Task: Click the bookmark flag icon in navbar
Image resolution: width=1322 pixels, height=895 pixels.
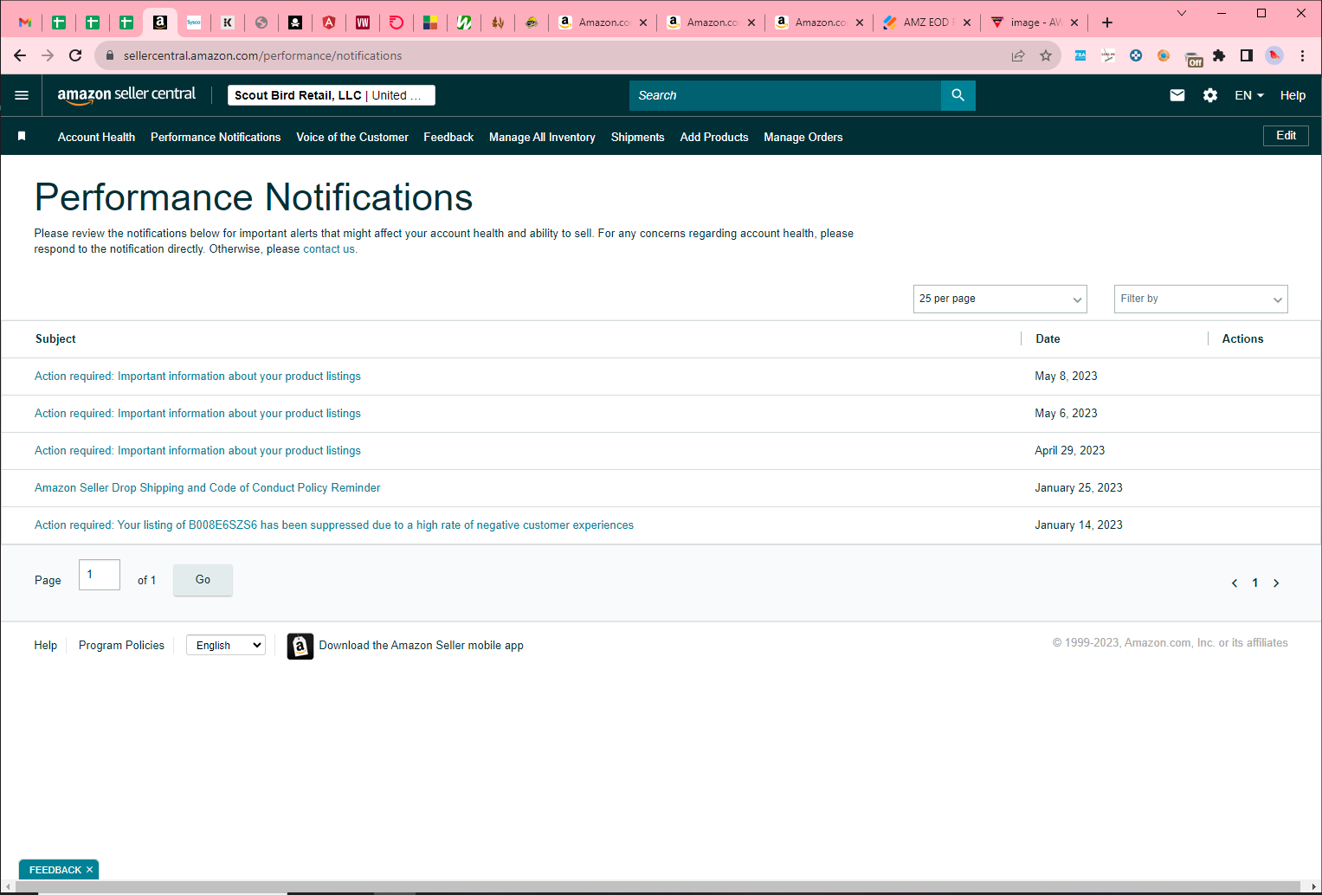Action: point(22,137)
